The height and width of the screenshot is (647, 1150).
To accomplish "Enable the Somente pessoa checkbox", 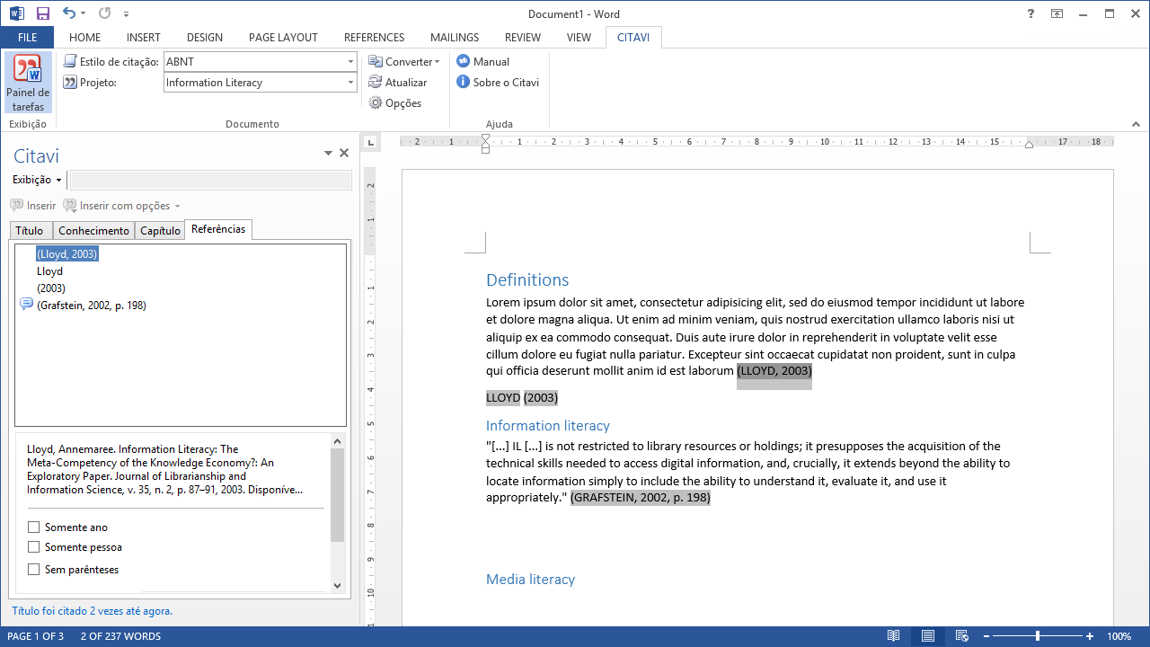I will point(34,547).
